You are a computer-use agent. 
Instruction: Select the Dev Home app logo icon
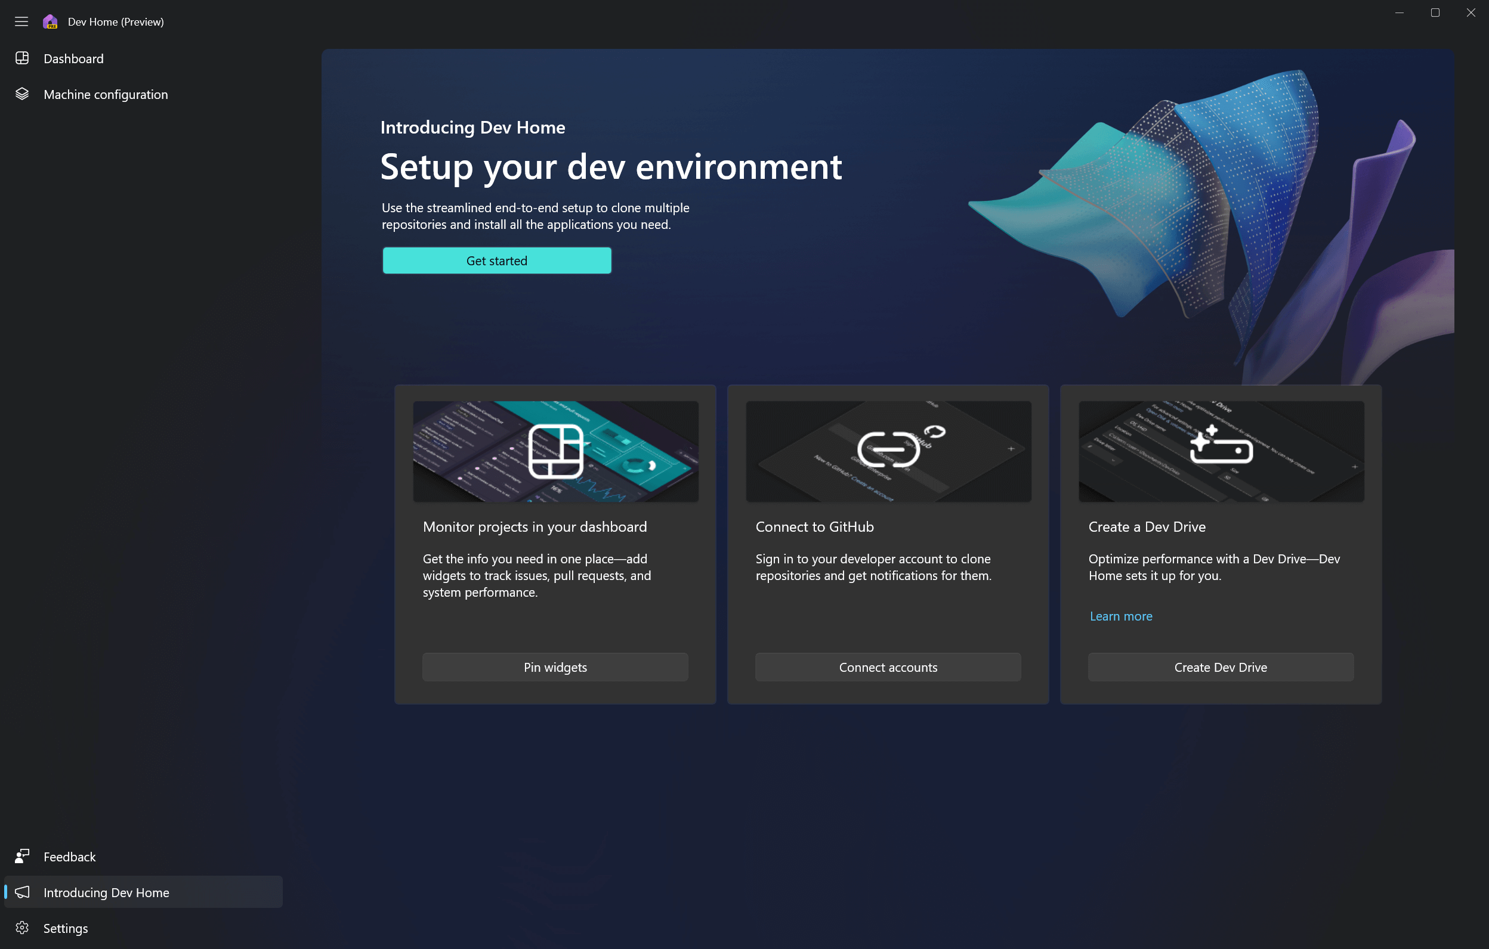(x=51, y=21)
